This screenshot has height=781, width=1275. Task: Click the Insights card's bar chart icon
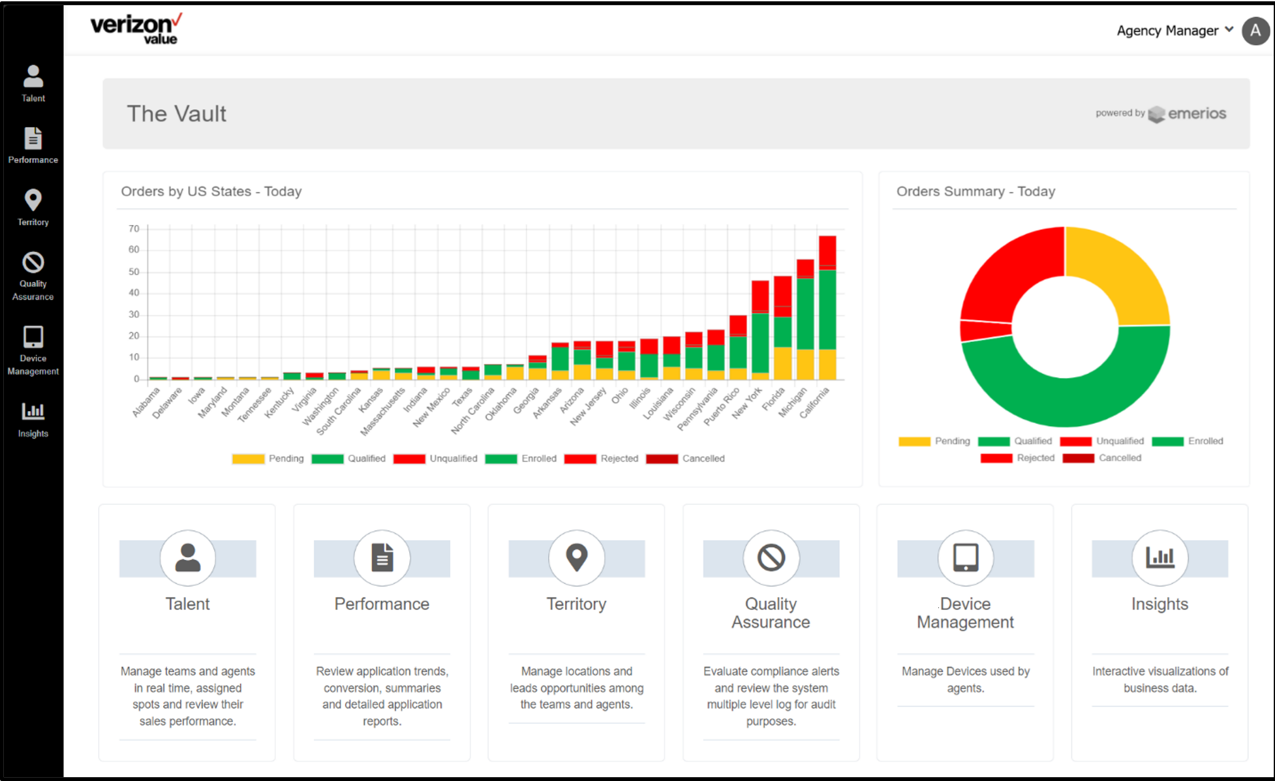pos(1160,558)
